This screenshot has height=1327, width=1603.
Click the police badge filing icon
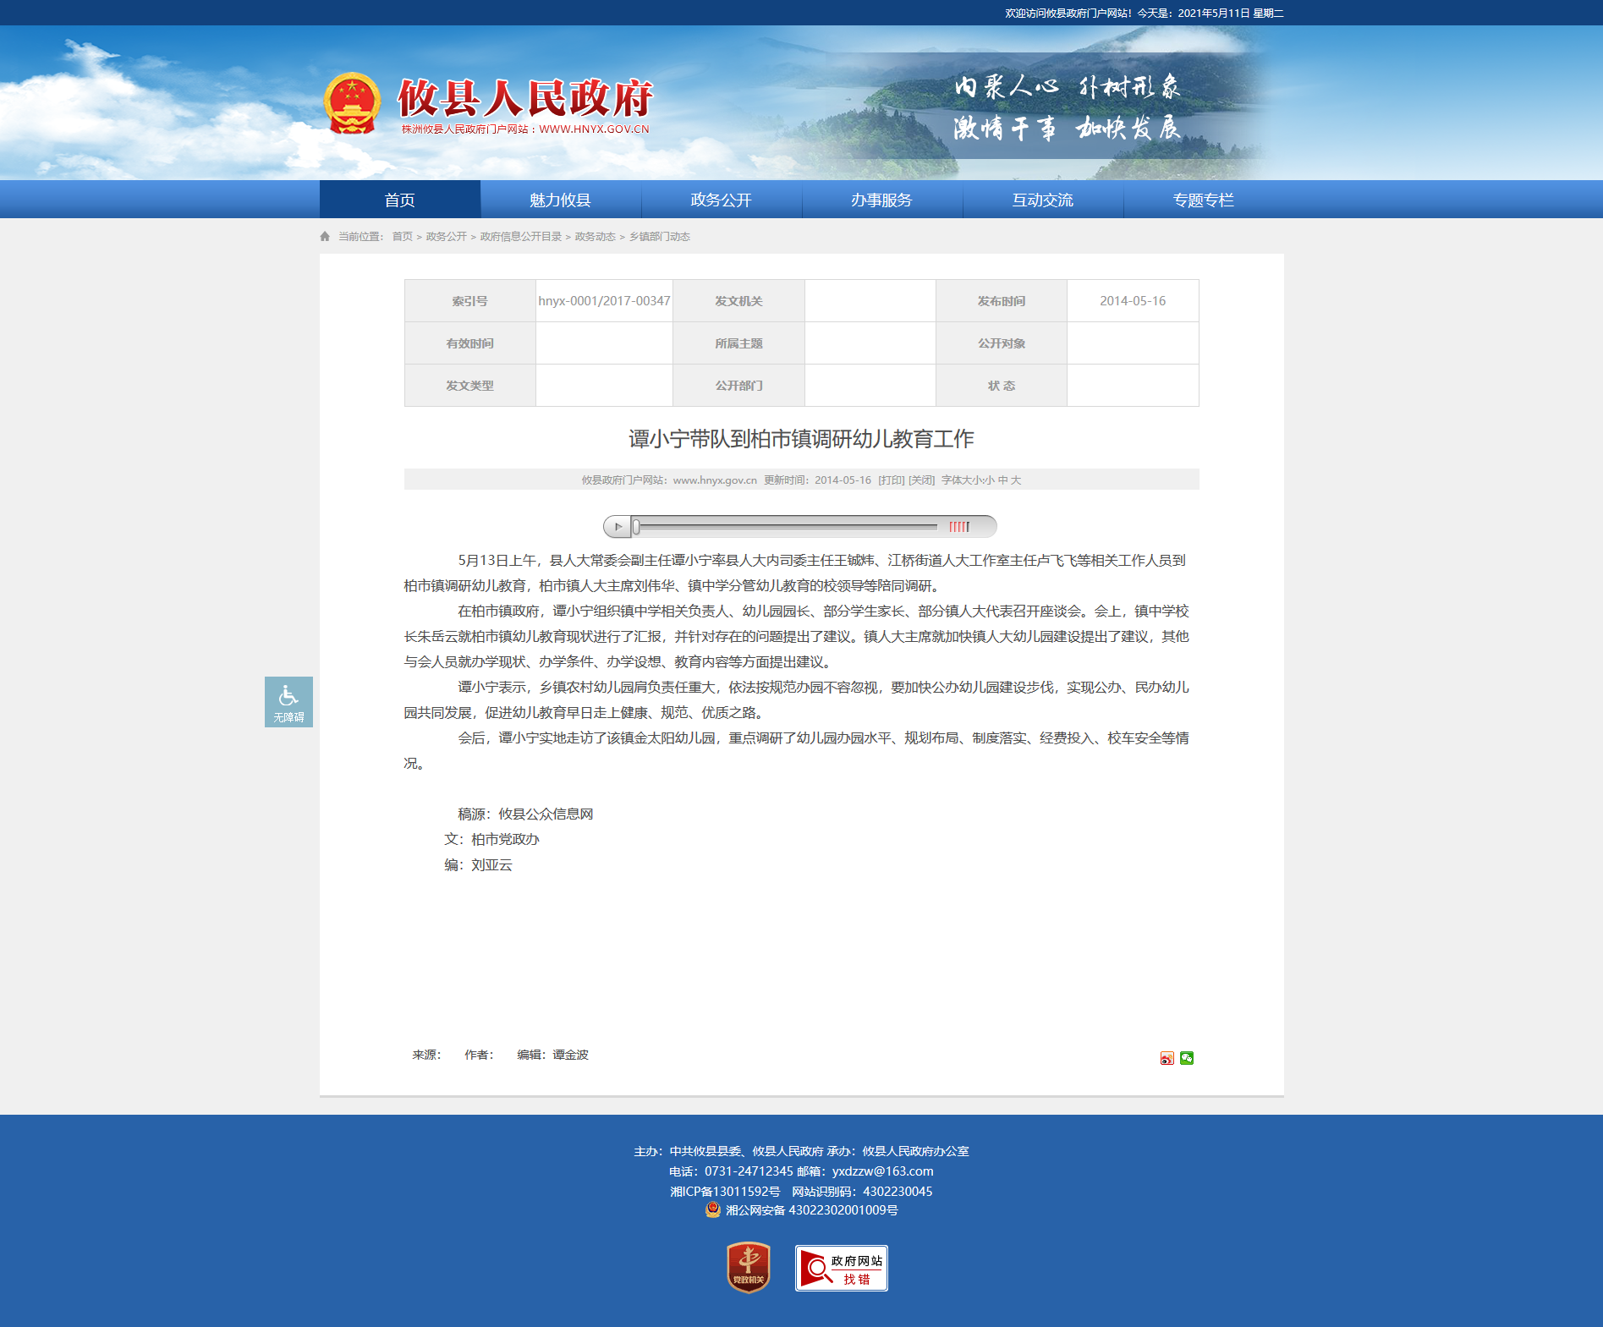(713, 1210)
